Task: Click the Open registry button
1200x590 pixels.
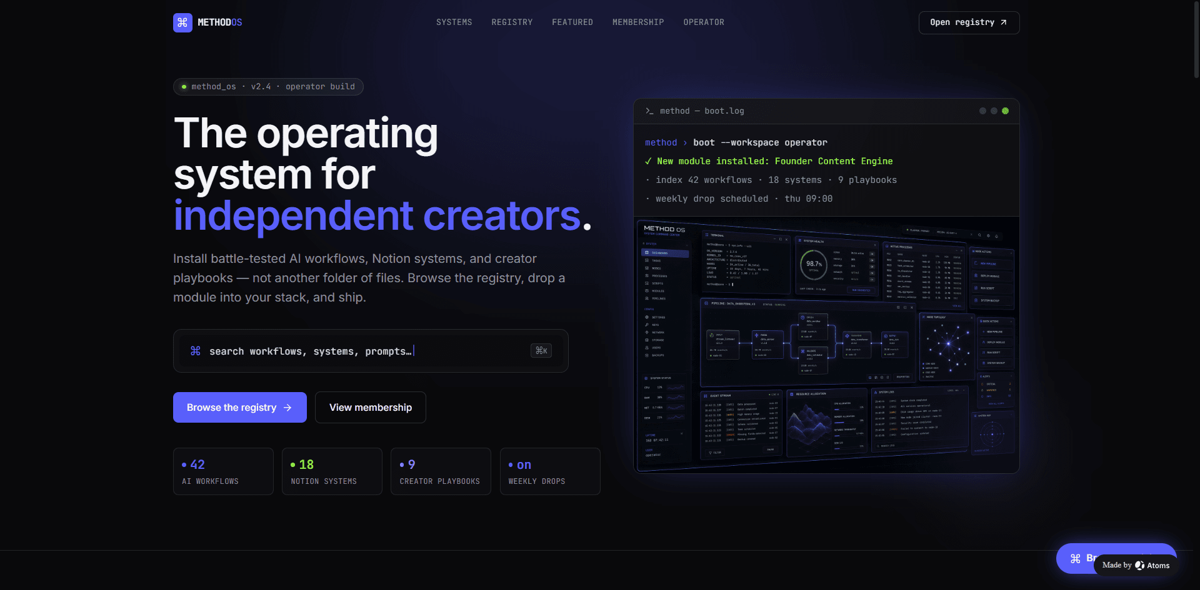Action: coord(969,22)
